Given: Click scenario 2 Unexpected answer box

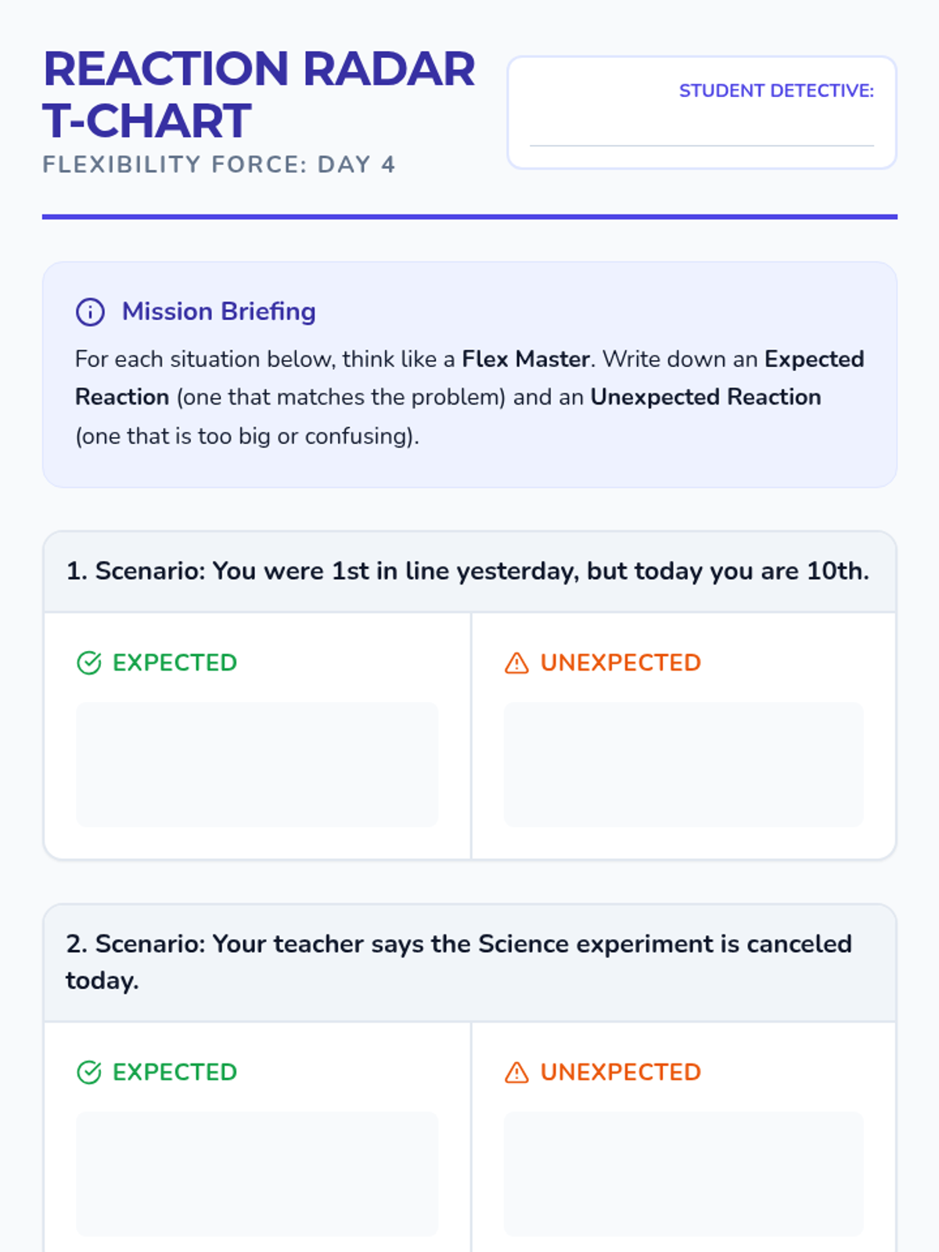Looking at the screenshot, I should pyautogui.click(x=683, y=1174).
